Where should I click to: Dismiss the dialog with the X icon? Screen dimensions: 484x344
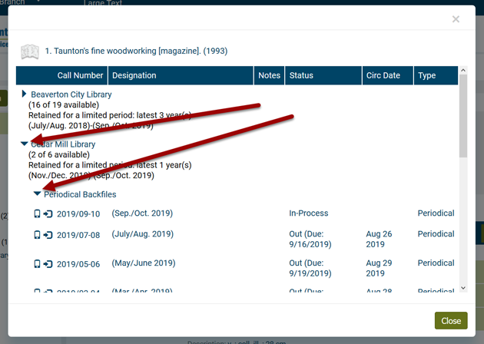[x=456, y=19]
